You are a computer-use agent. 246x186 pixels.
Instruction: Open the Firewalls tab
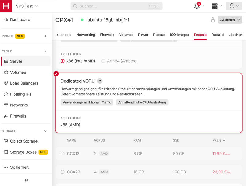107,35
